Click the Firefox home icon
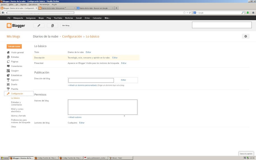256x160 pixels. pos(253,13)
